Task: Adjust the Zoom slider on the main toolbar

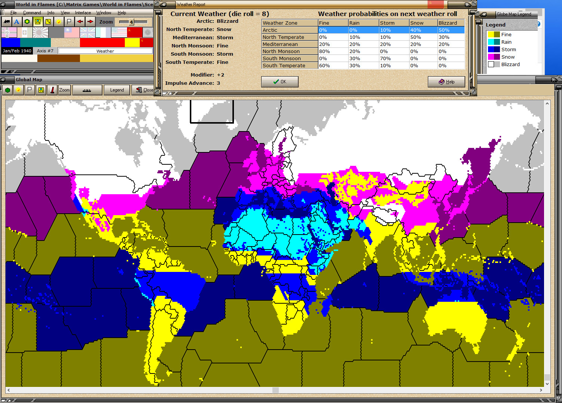Action: click(132, 22)
